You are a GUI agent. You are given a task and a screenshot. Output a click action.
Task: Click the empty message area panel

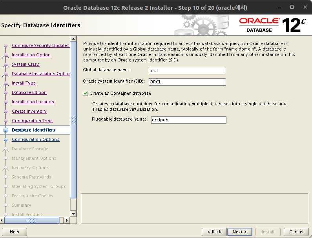click(194, 208)
